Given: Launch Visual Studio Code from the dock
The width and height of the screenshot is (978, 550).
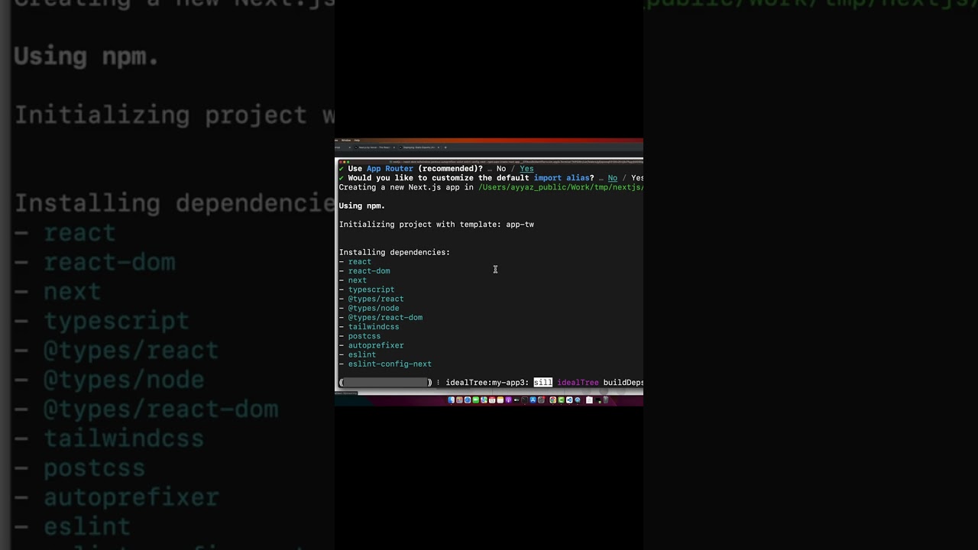Looking at the screenshot, I should (569, 400).
